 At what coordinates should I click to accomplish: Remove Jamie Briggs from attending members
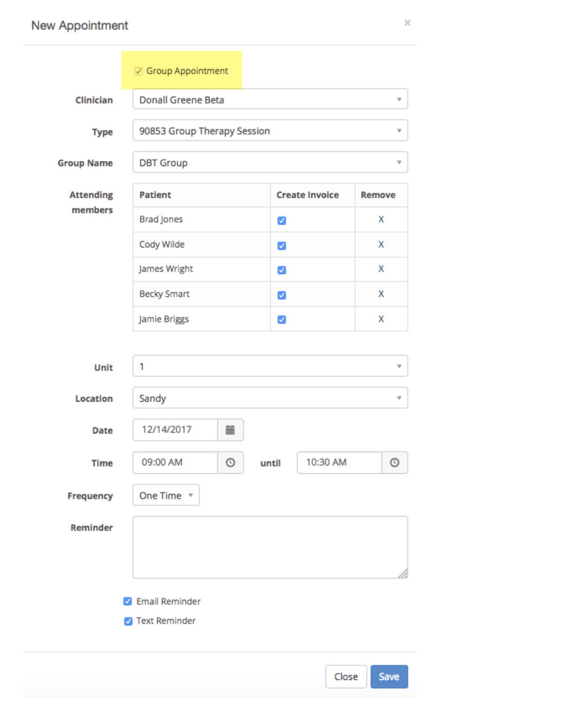[x=381, y=319]
